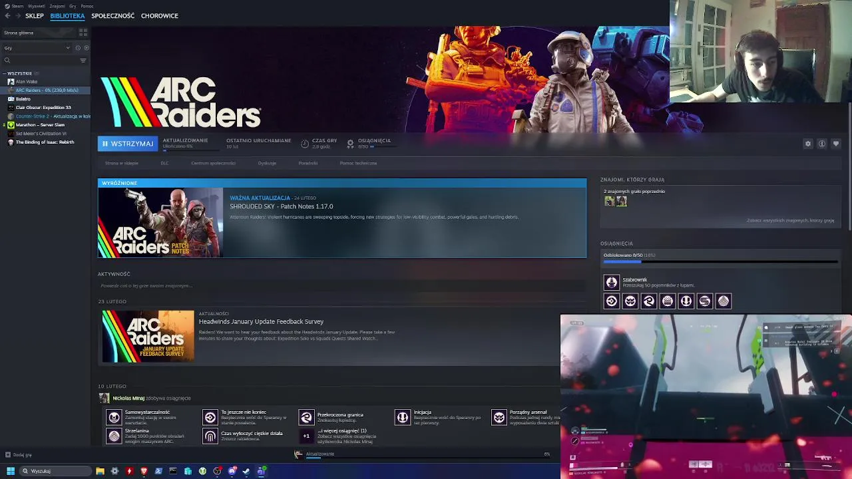Open the Strona w sklepie link
Image resolution: width=852 pixels, height=479 pixels.
[122, 163]
